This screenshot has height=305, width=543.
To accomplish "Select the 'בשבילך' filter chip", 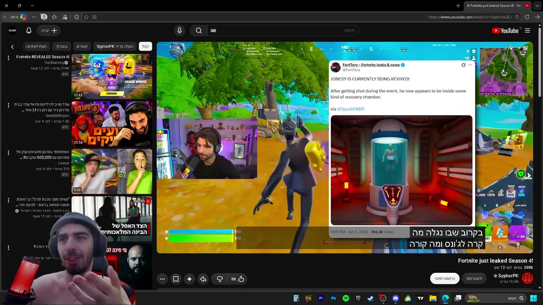I will click(61, 46).
